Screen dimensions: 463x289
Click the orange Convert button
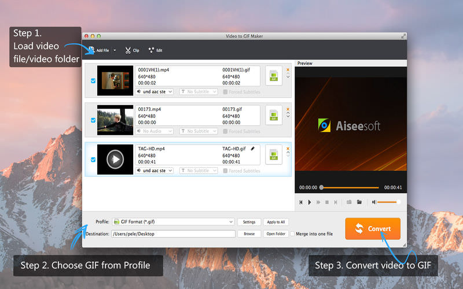point(373,228)
